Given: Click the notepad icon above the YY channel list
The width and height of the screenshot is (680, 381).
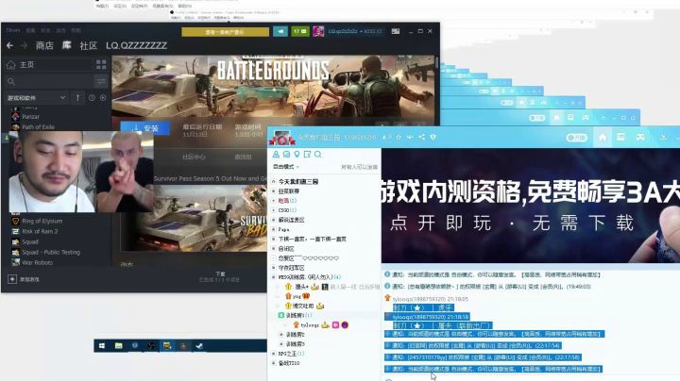Looking at the screenshot, I should pyautogui.click(x=307, y=155).
